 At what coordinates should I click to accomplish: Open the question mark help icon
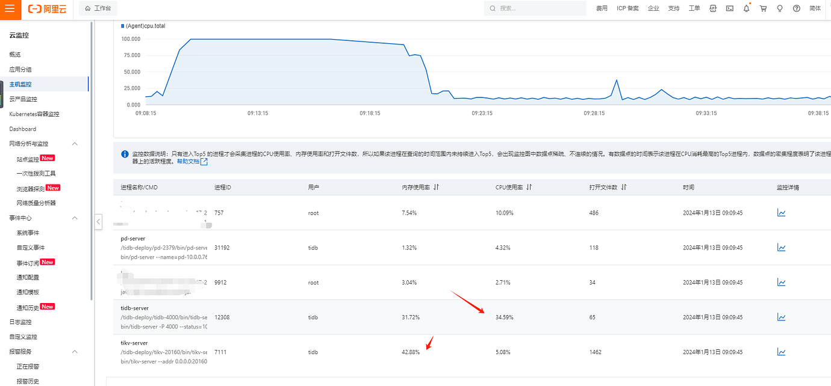click(795, 8)
